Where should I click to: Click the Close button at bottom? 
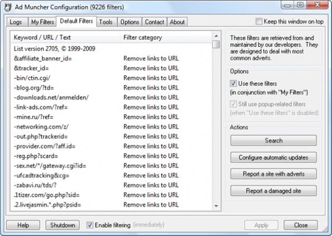300,225
